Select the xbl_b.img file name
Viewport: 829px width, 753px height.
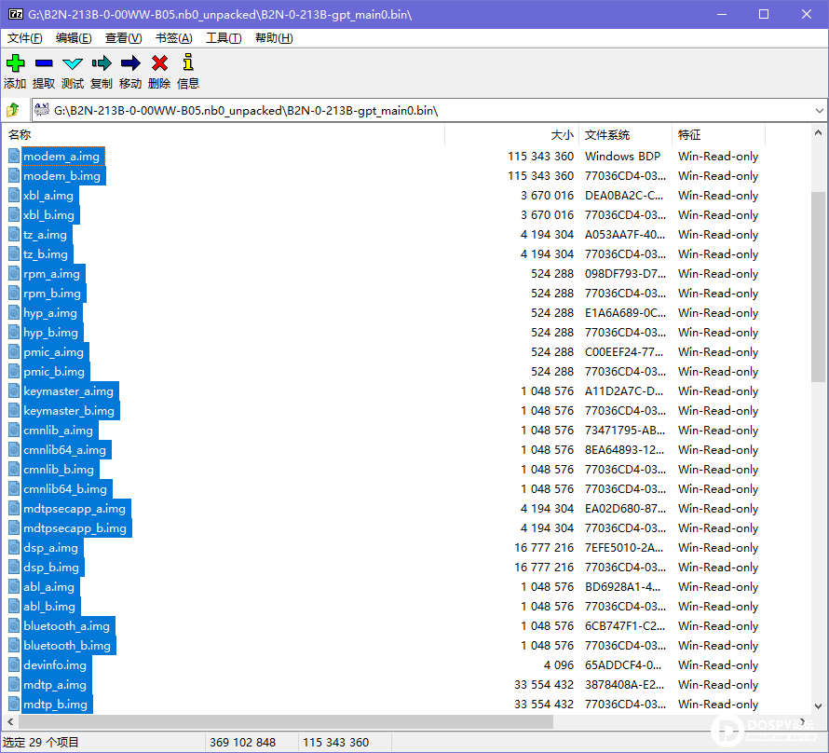coord(48,214)
